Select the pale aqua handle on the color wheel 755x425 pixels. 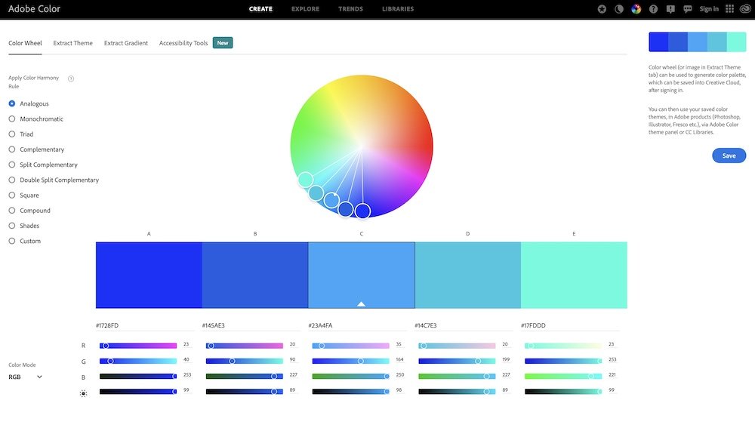point(305,180)
